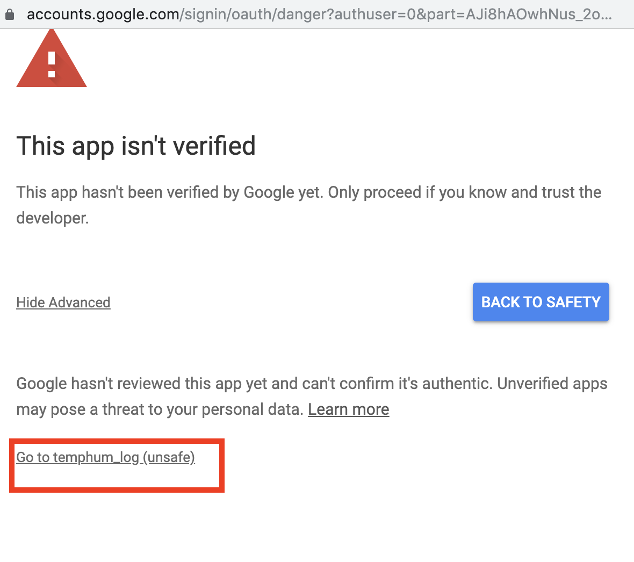Proceed via Go to temphum_log (unsafe) link

(x=105, y=457)
